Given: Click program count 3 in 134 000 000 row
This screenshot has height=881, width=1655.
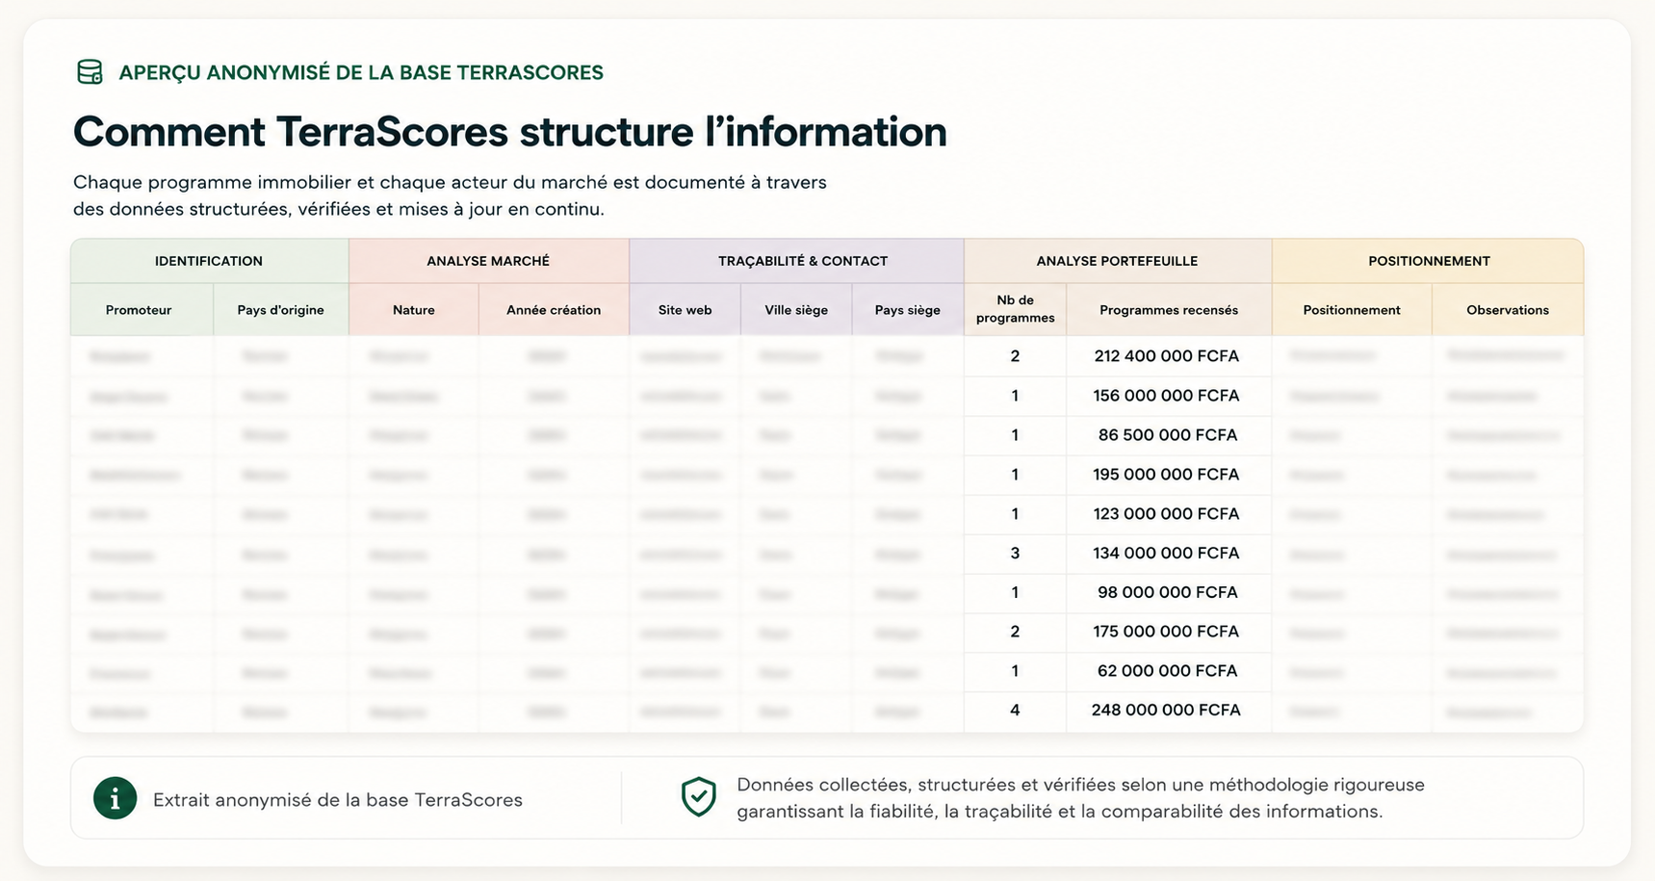Looking at the screenshot, I should pyautogui.click(x=1015, y=554).
